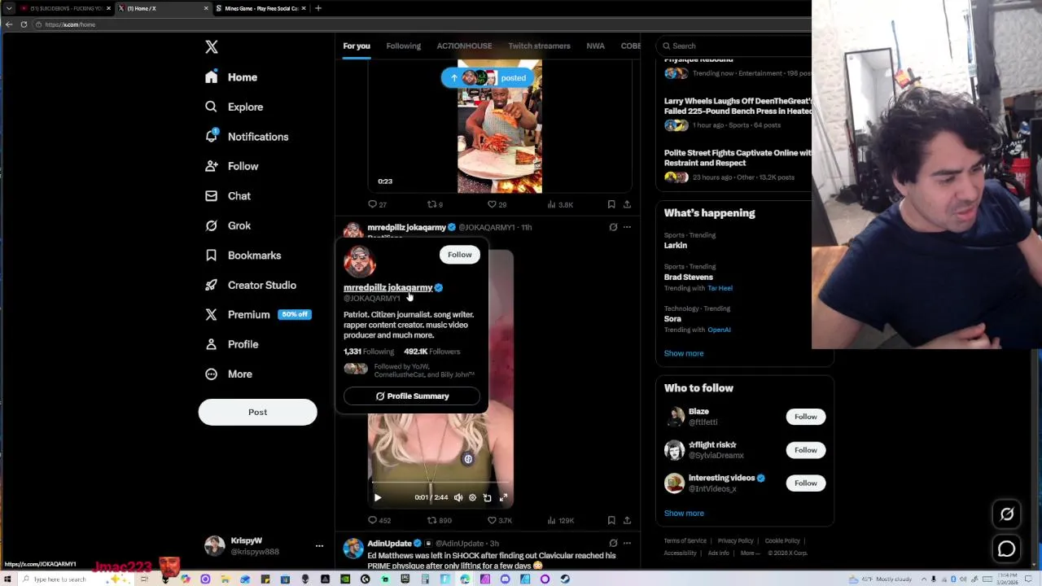Click the X logo in sidebar
The image size is (1042, 586).
[212, 47]
